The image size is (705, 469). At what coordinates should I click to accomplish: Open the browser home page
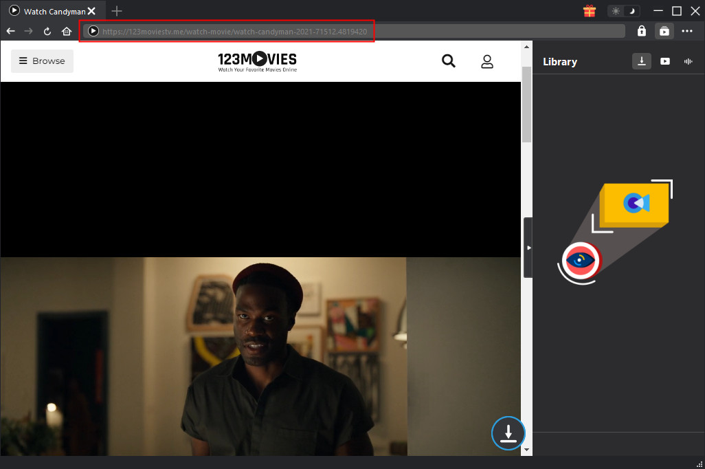(67, 31)
